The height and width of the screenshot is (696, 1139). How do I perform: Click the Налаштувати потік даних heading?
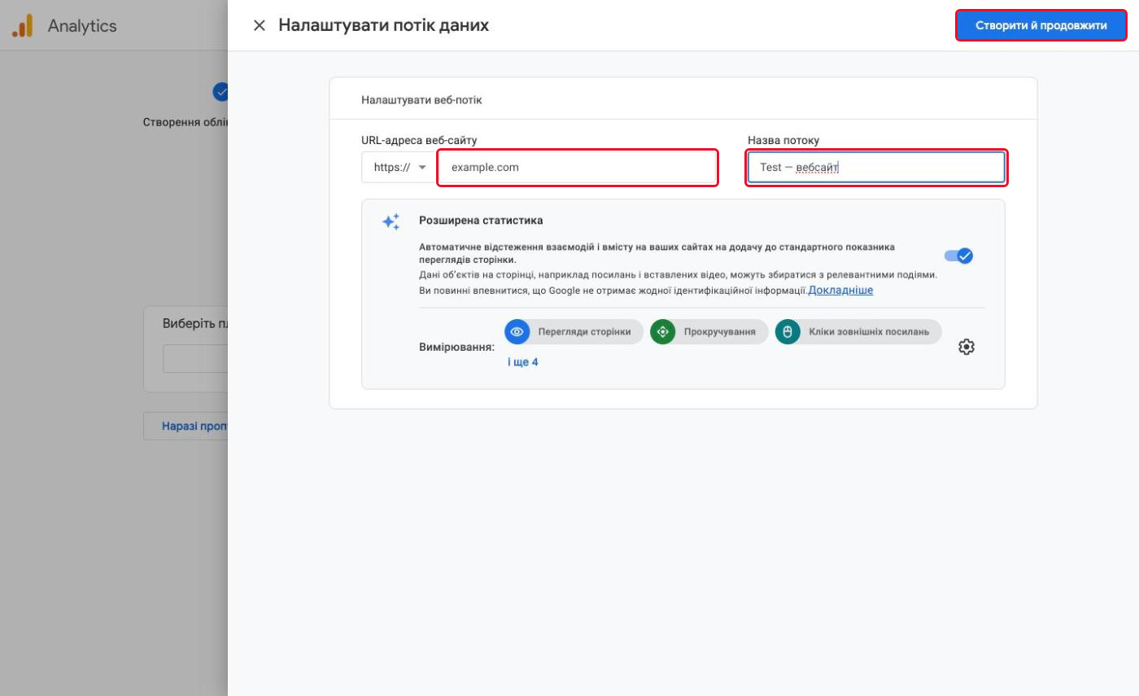click(x=383, y=25)
